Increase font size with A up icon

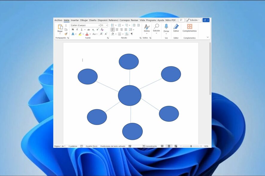101,34
